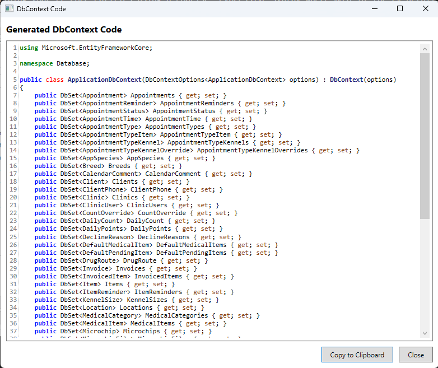Screen dimensions: 438x368
Task: Maximize the DbContext Code window
Action: pos(400,9)
